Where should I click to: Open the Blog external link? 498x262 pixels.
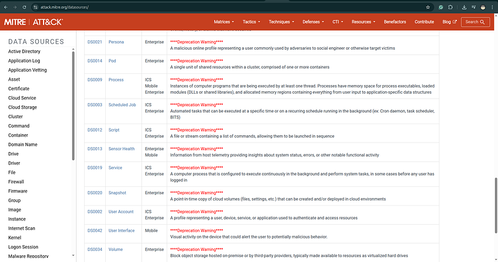tap(449, 22)
